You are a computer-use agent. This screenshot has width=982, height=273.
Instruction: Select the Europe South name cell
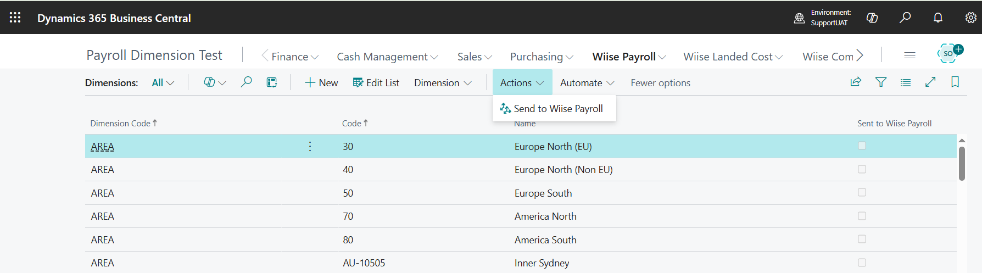(x=543, y=193)
